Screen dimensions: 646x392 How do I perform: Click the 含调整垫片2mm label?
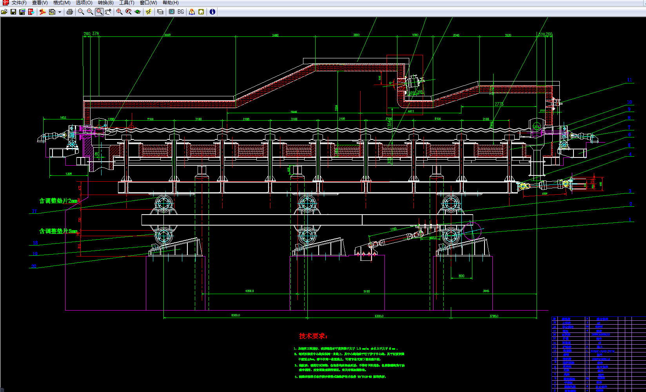(x=58, y=201)
